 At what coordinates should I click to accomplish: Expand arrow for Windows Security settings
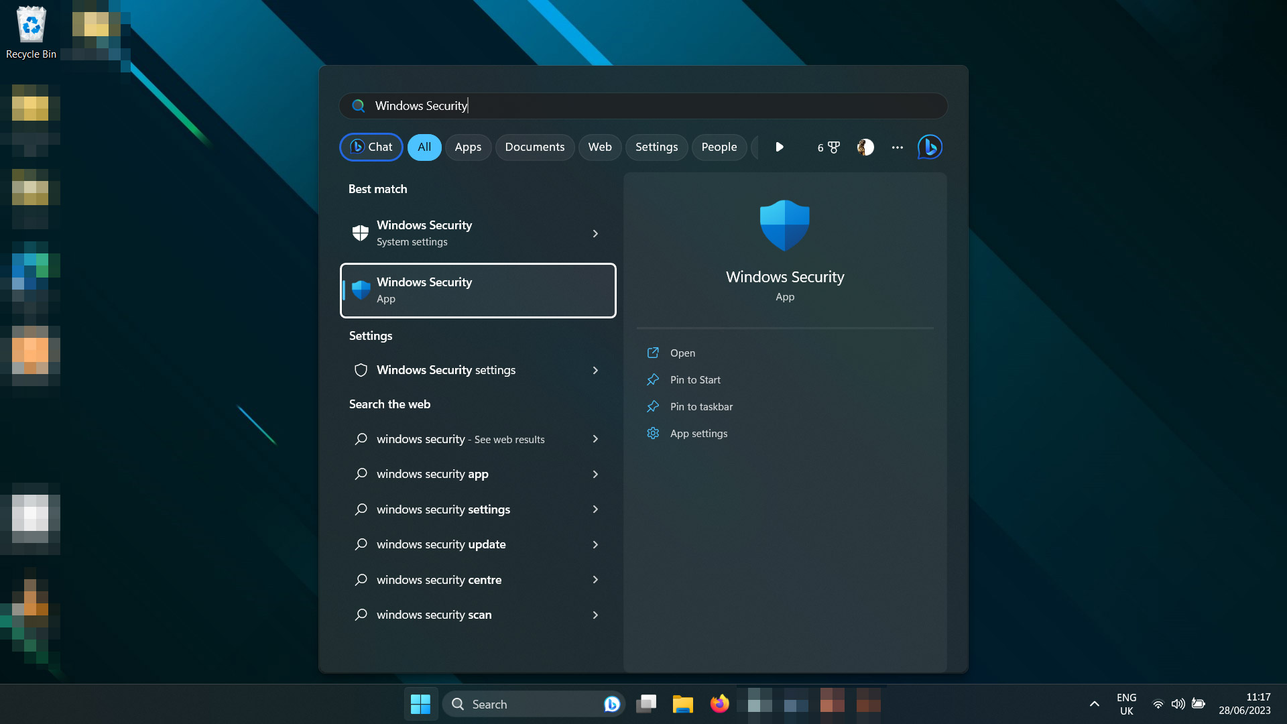click(x=595, y=370)
